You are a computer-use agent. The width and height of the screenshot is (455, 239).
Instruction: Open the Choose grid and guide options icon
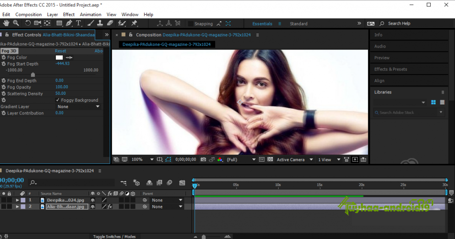160,159
